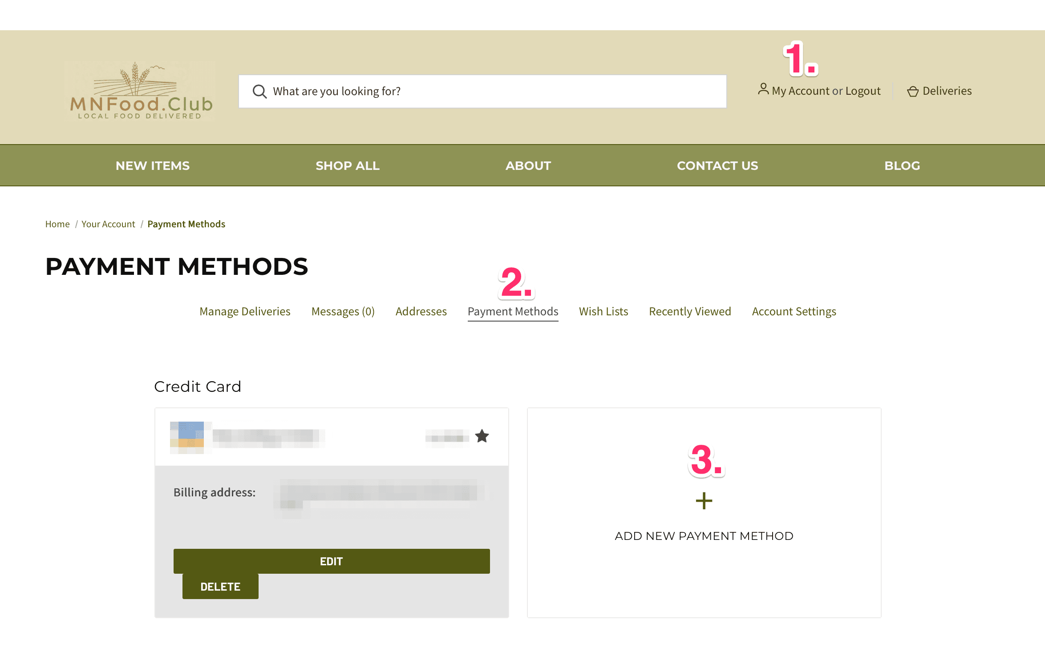
Task: Click the account person icon
Action: coord(763,89)
